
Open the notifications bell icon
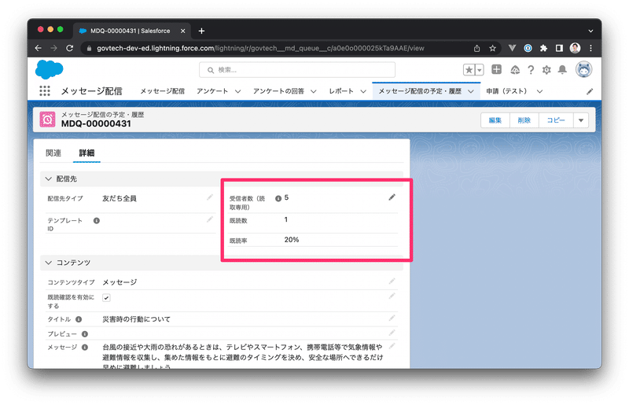(562, 70)
